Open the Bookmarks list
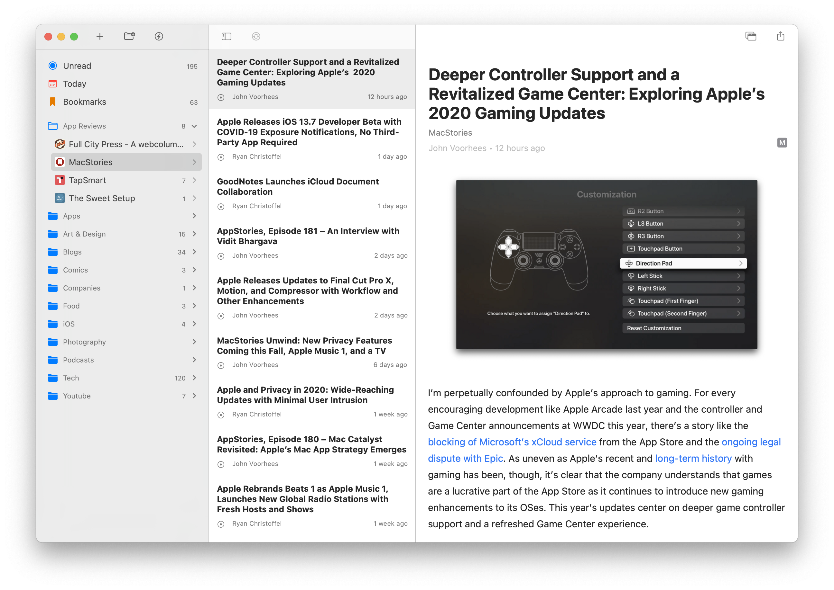The width and height of the screenshot is (834, 590). pyautogui.click(x=122, y=102)
